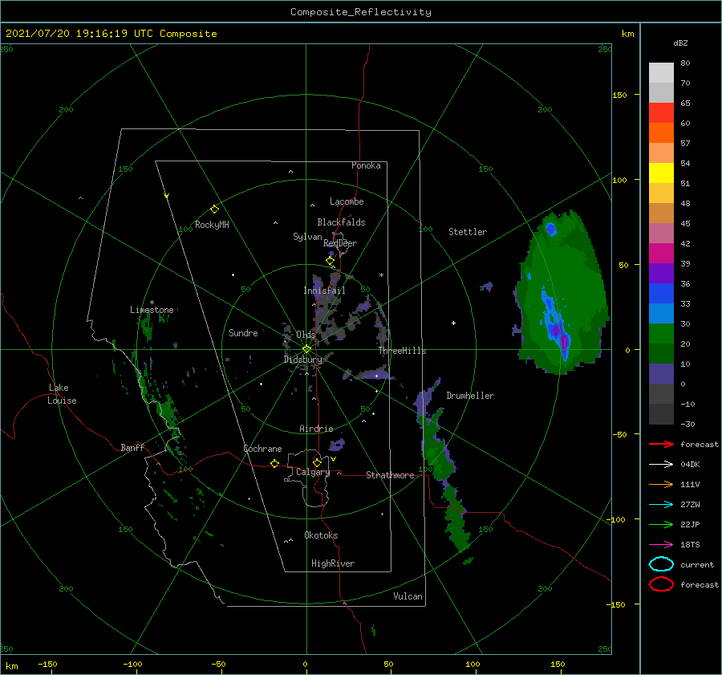The width and height of the screenshot is (722, 675).
Task: Click the yellow diamond marker at RockyMH
Action: [x=214, y=209]
